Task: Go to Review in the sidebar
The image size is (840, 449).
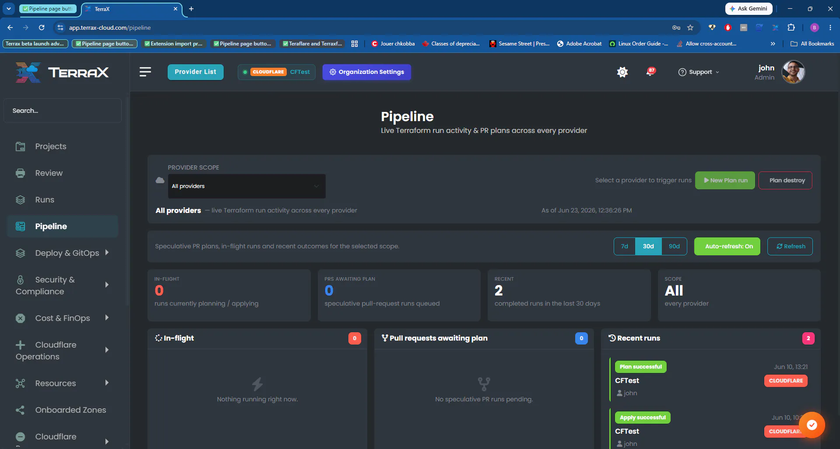Action: 49,173
